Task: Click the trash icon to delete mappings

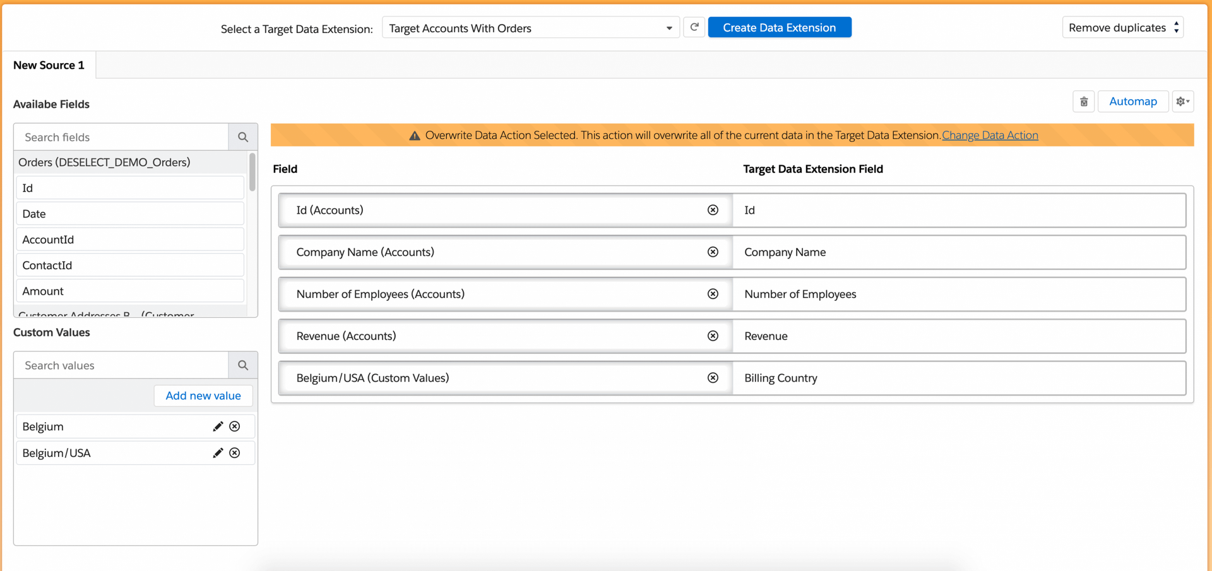Action: (x=1083, y=102)
